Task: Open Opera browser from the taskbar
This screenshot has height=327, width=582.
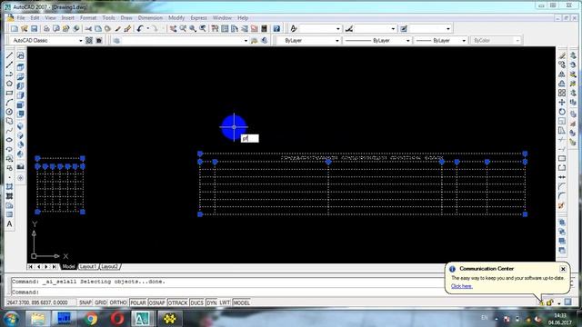Action: click(x=117, y=319)
